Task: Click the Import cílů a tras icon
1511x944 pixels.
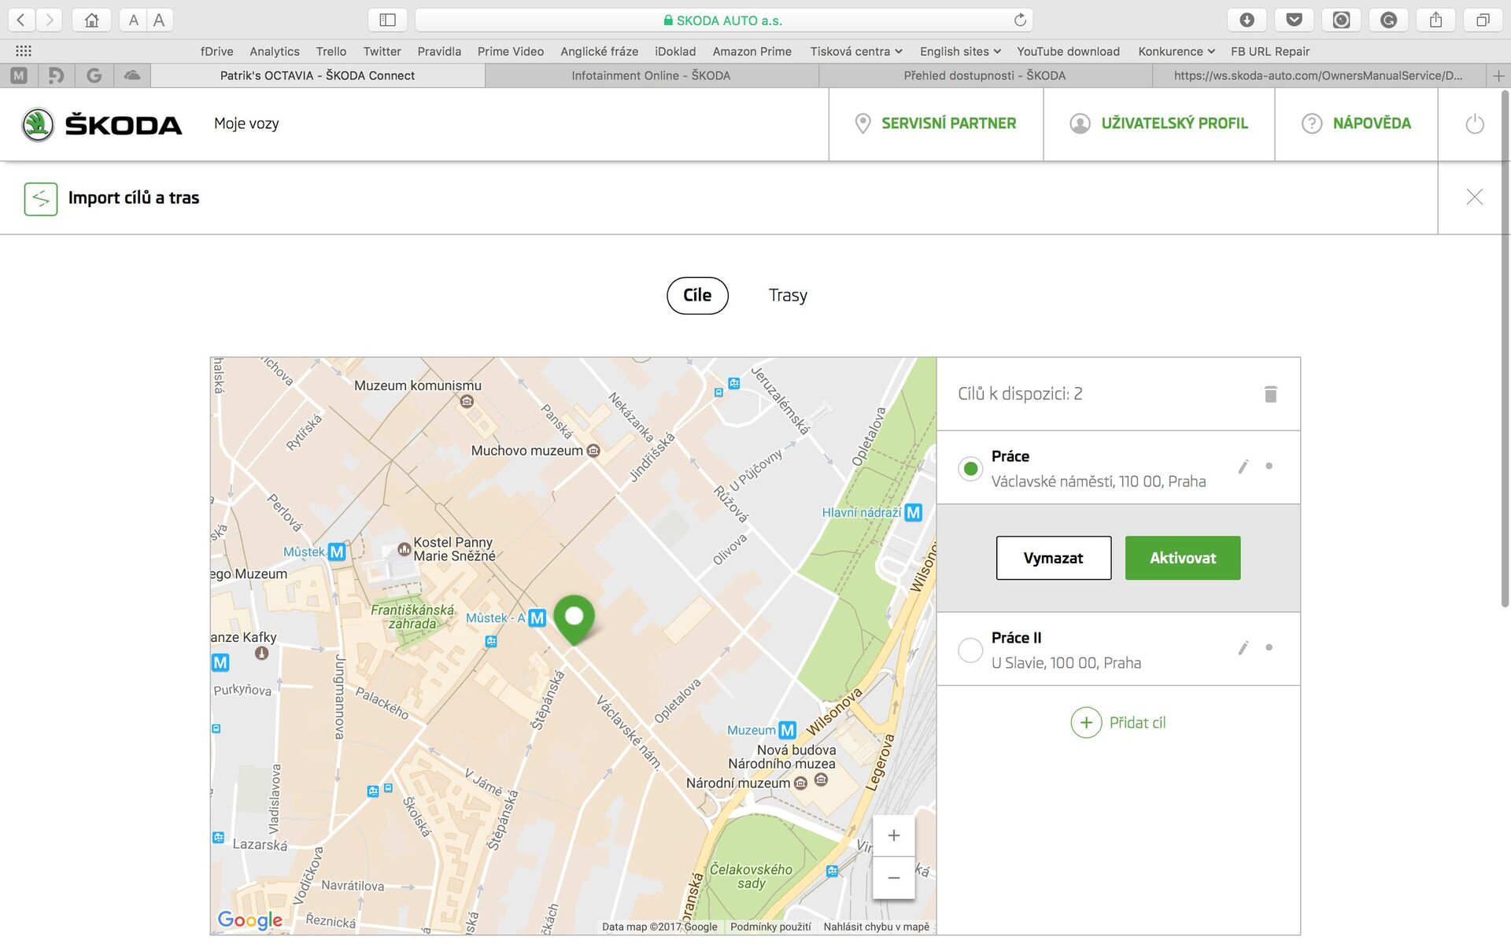Action: pyautogui.click(x=40, y=198)
